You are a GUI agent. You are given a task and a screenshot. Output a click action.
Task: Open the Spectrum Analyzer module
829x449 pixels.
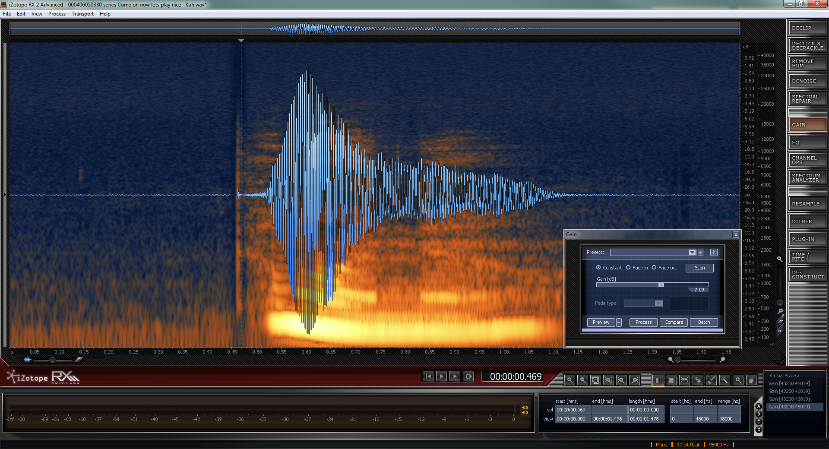(x=807, y=178)
